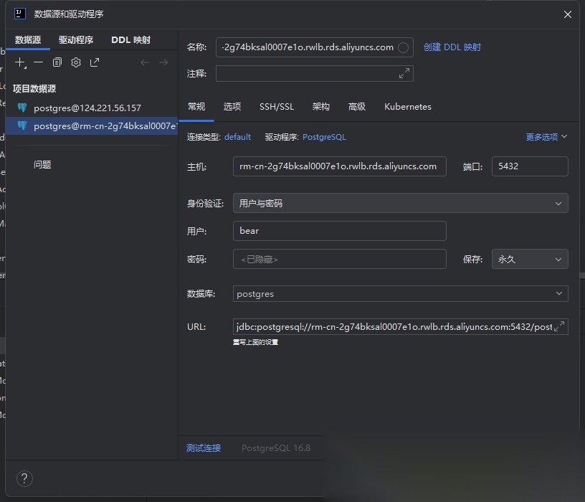Image resolution: width=585 pixels, height=502 pixels.
Task: Select postgres@rm-cn-2g74bksal0007e data source
Action: (92, 126)
